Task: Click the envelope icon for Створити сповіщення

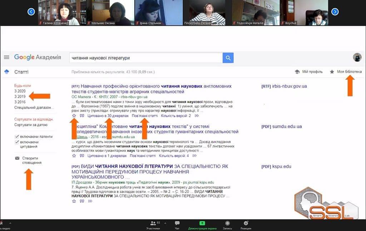Action: [x=17, y=158]
